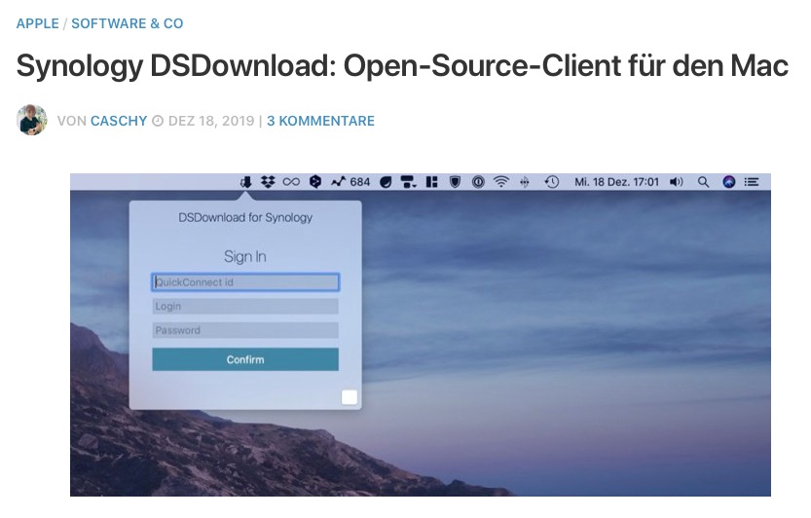Open the 1Password menu bar icon
Image resolution: width=811 pixels, height=518 pixels.
[478, 182]
